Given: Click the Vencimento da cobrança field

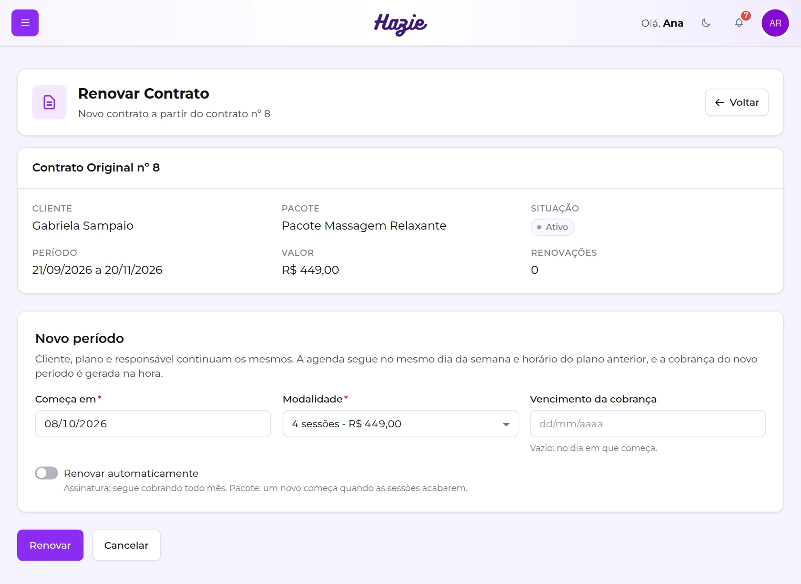Looking at the screenshot, I should pos(648,424).
